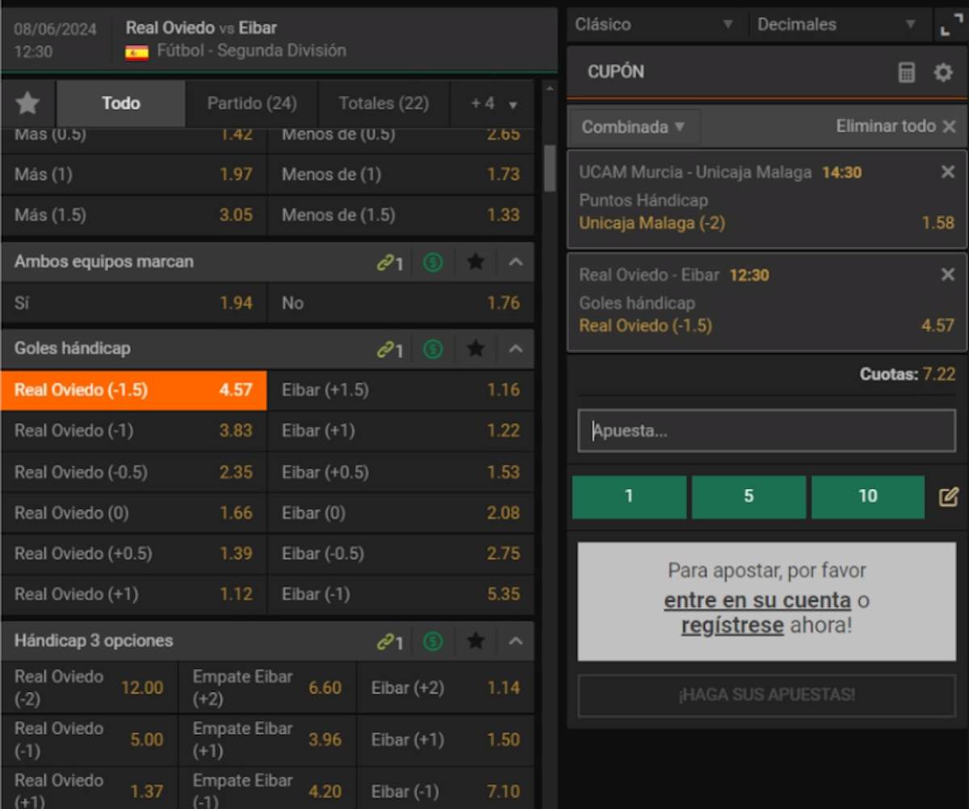Select Real Oviedo (-1) at 5.00 three-way
Screen dimensions: 969x809
point(90,739)
